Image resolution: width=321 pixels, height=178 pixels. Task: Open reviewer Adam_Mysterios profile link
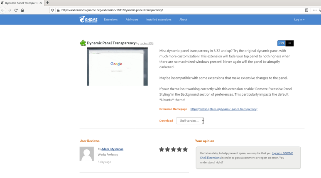(112, 149)
